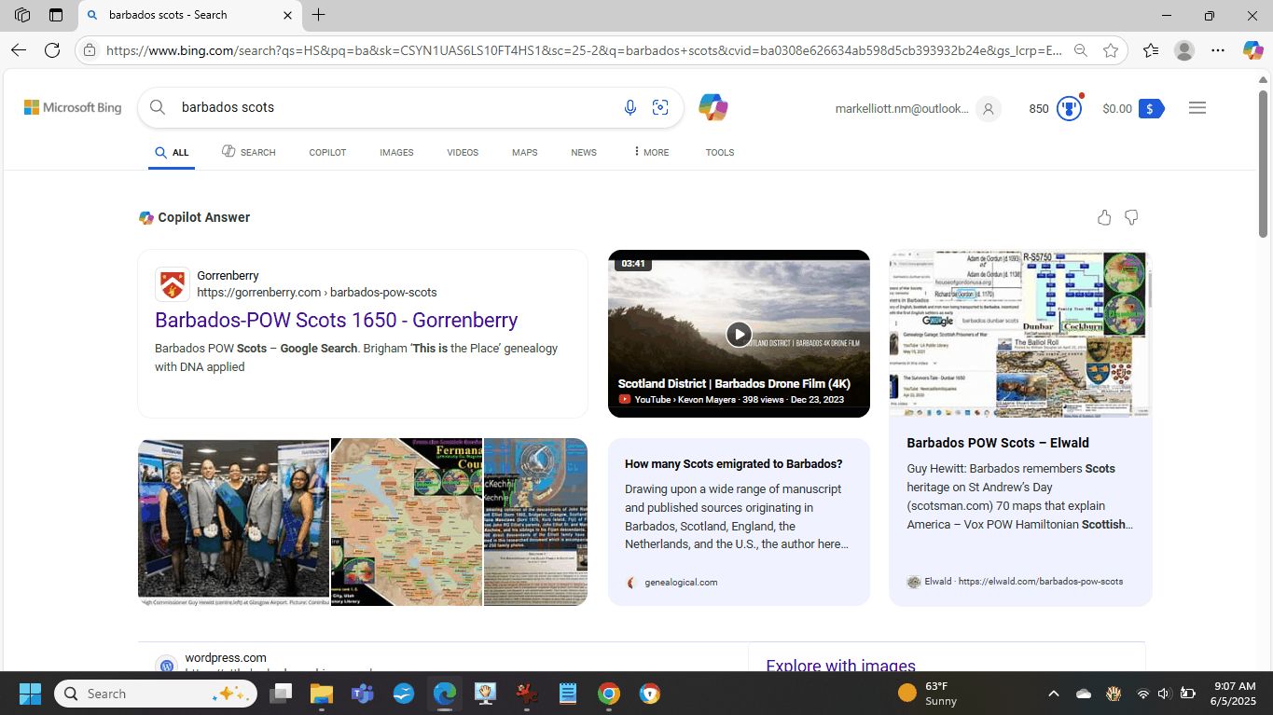
Task: Open visual search camera icon
Action: click(x=660, y=108)
